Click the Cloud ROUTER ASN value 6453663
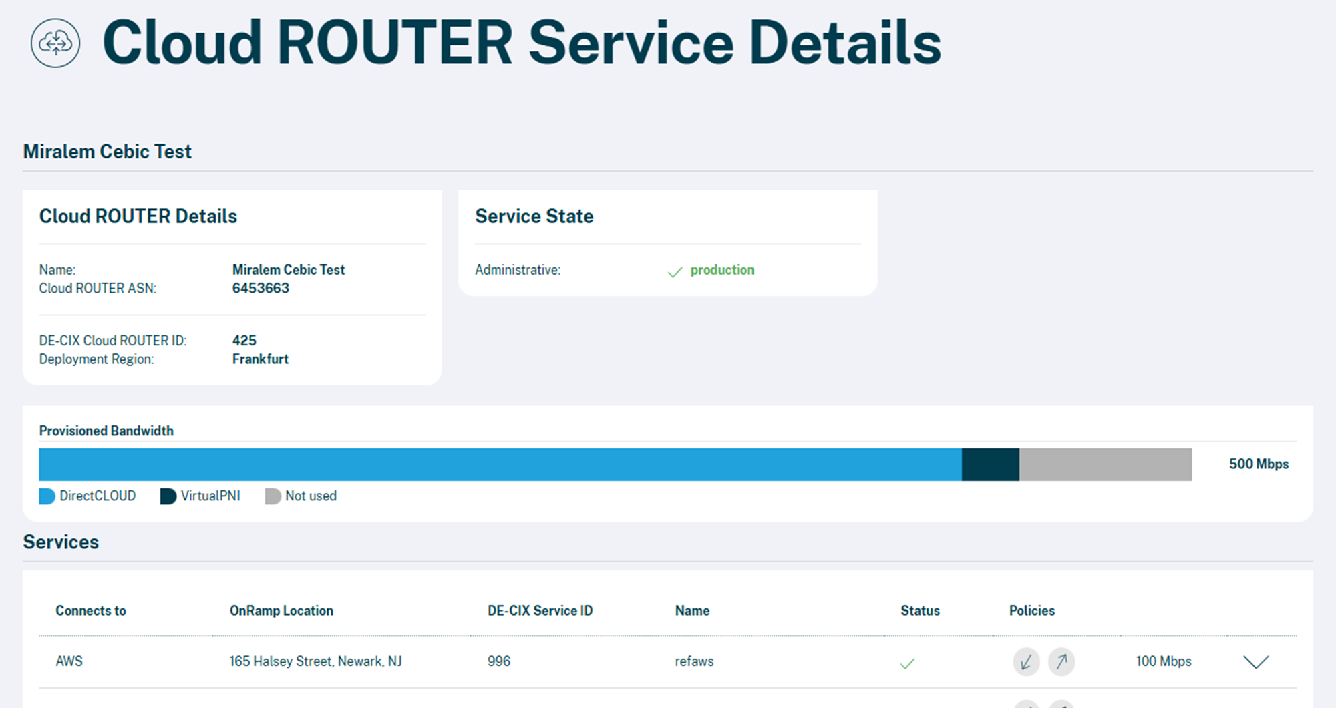The height and width of the screenshot is (708, 1336). 261,289
